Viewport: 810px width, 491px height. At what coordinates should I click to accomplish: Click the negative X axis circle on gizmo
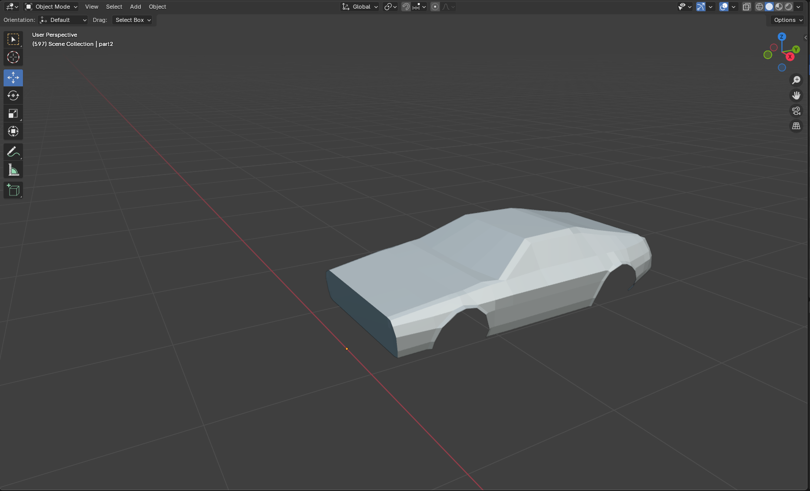(x=774, y=47)
